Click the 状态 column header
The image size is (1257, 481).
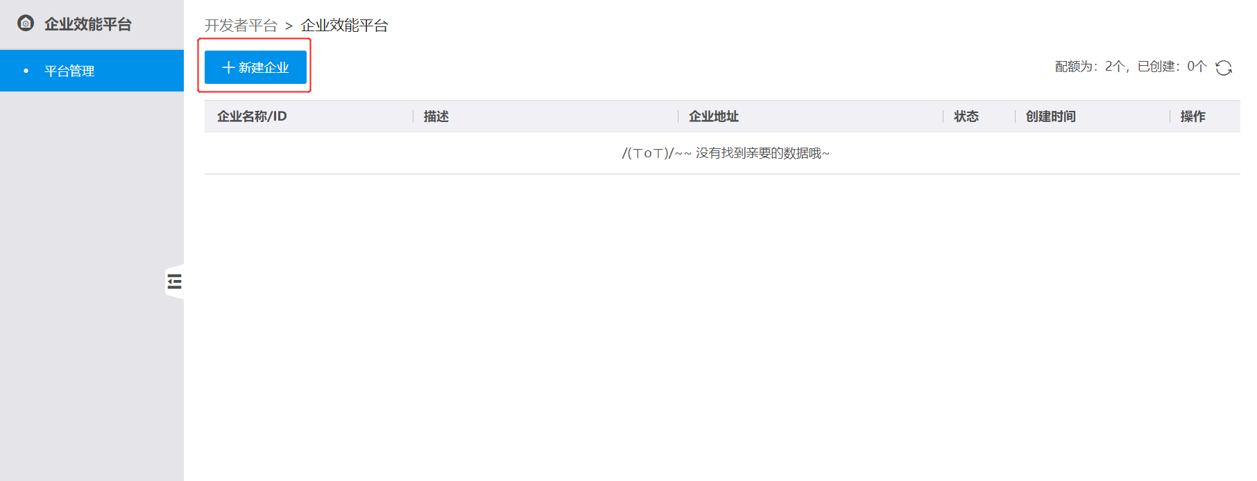(966, 116)
